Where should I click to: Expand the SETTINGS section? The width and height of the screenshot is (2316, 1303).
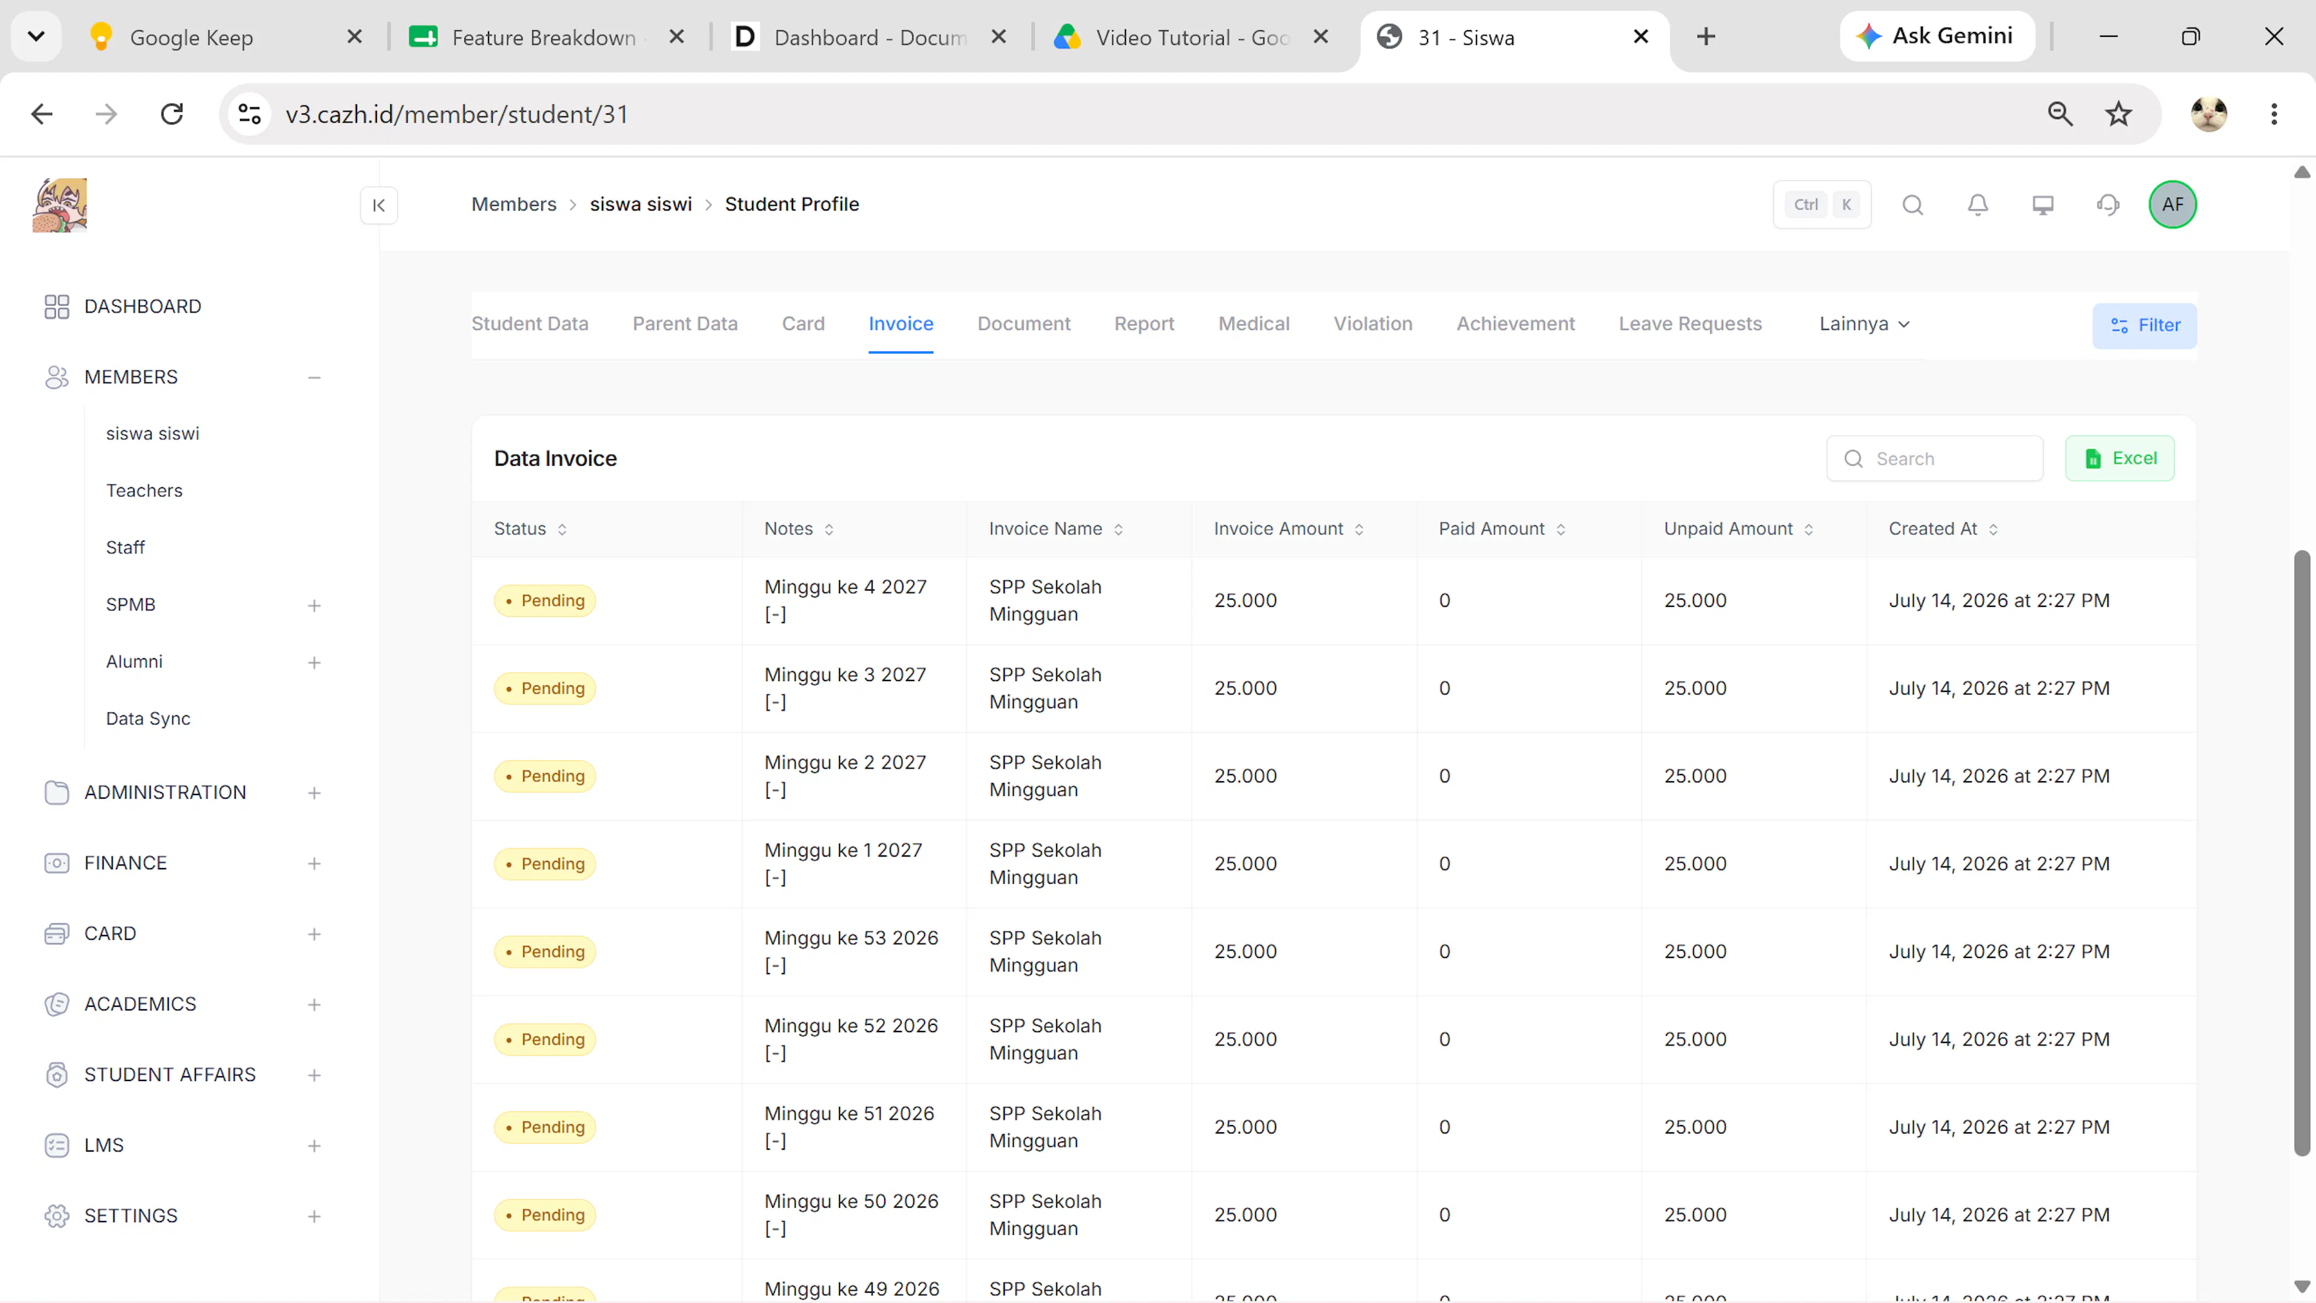pyautogui.click(x=314, y=1217)
